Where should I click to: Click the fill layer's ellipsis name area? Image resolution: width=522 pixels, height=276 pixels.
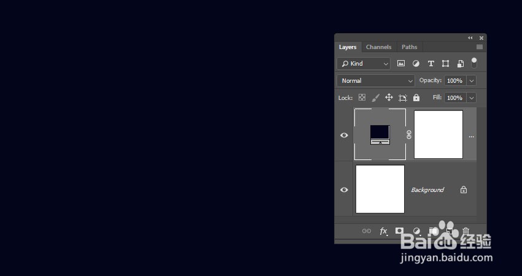coord(471,137)
